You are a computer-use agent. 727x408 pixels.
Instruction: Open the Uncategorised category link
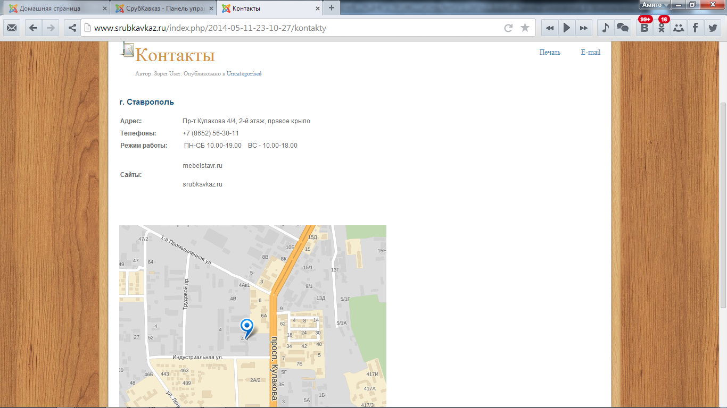(x=244, y=73)
